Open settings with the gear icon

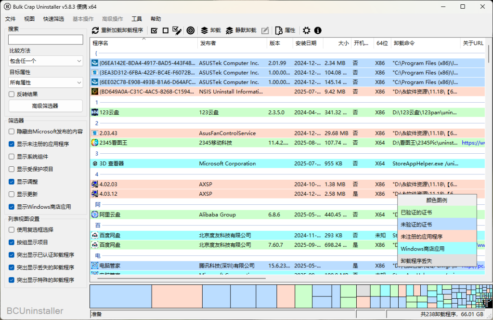307,30
